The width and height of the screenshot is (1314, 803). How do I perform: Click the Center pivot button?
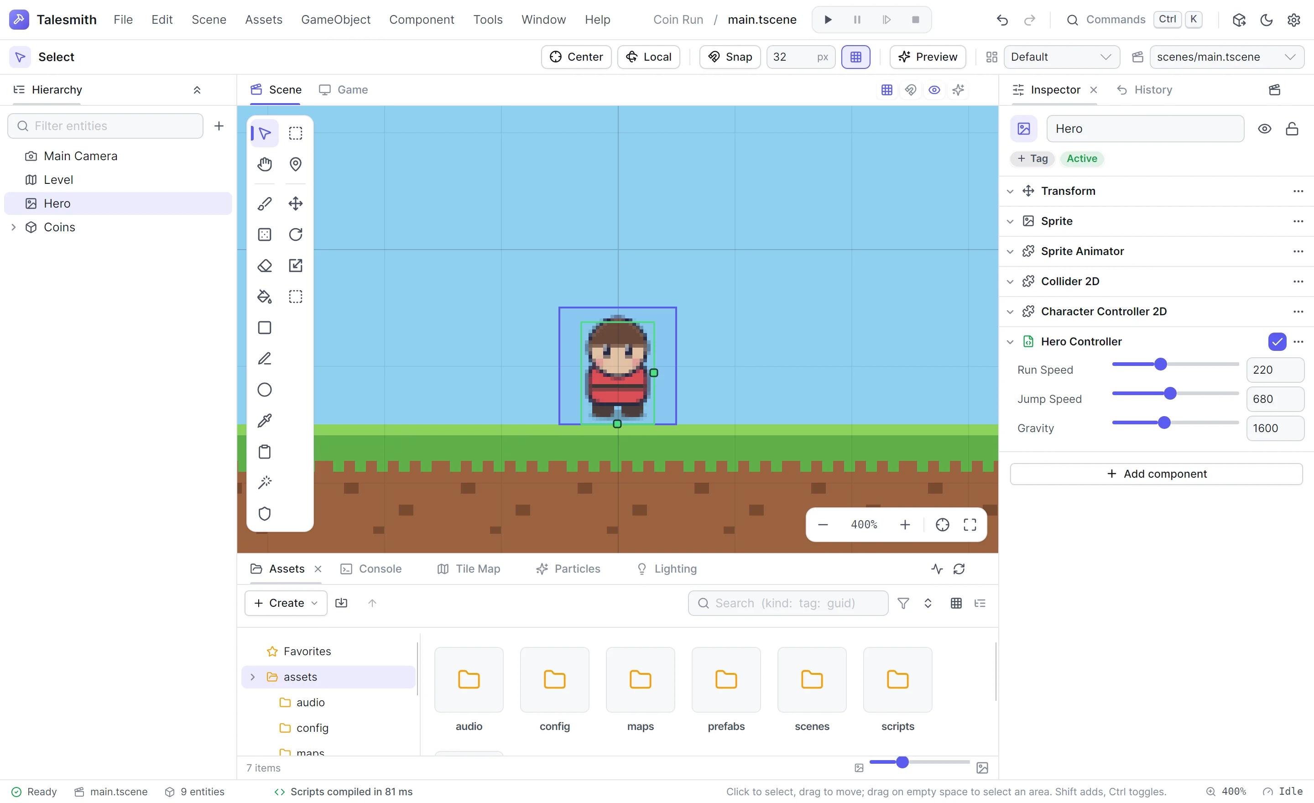point(576,57)
